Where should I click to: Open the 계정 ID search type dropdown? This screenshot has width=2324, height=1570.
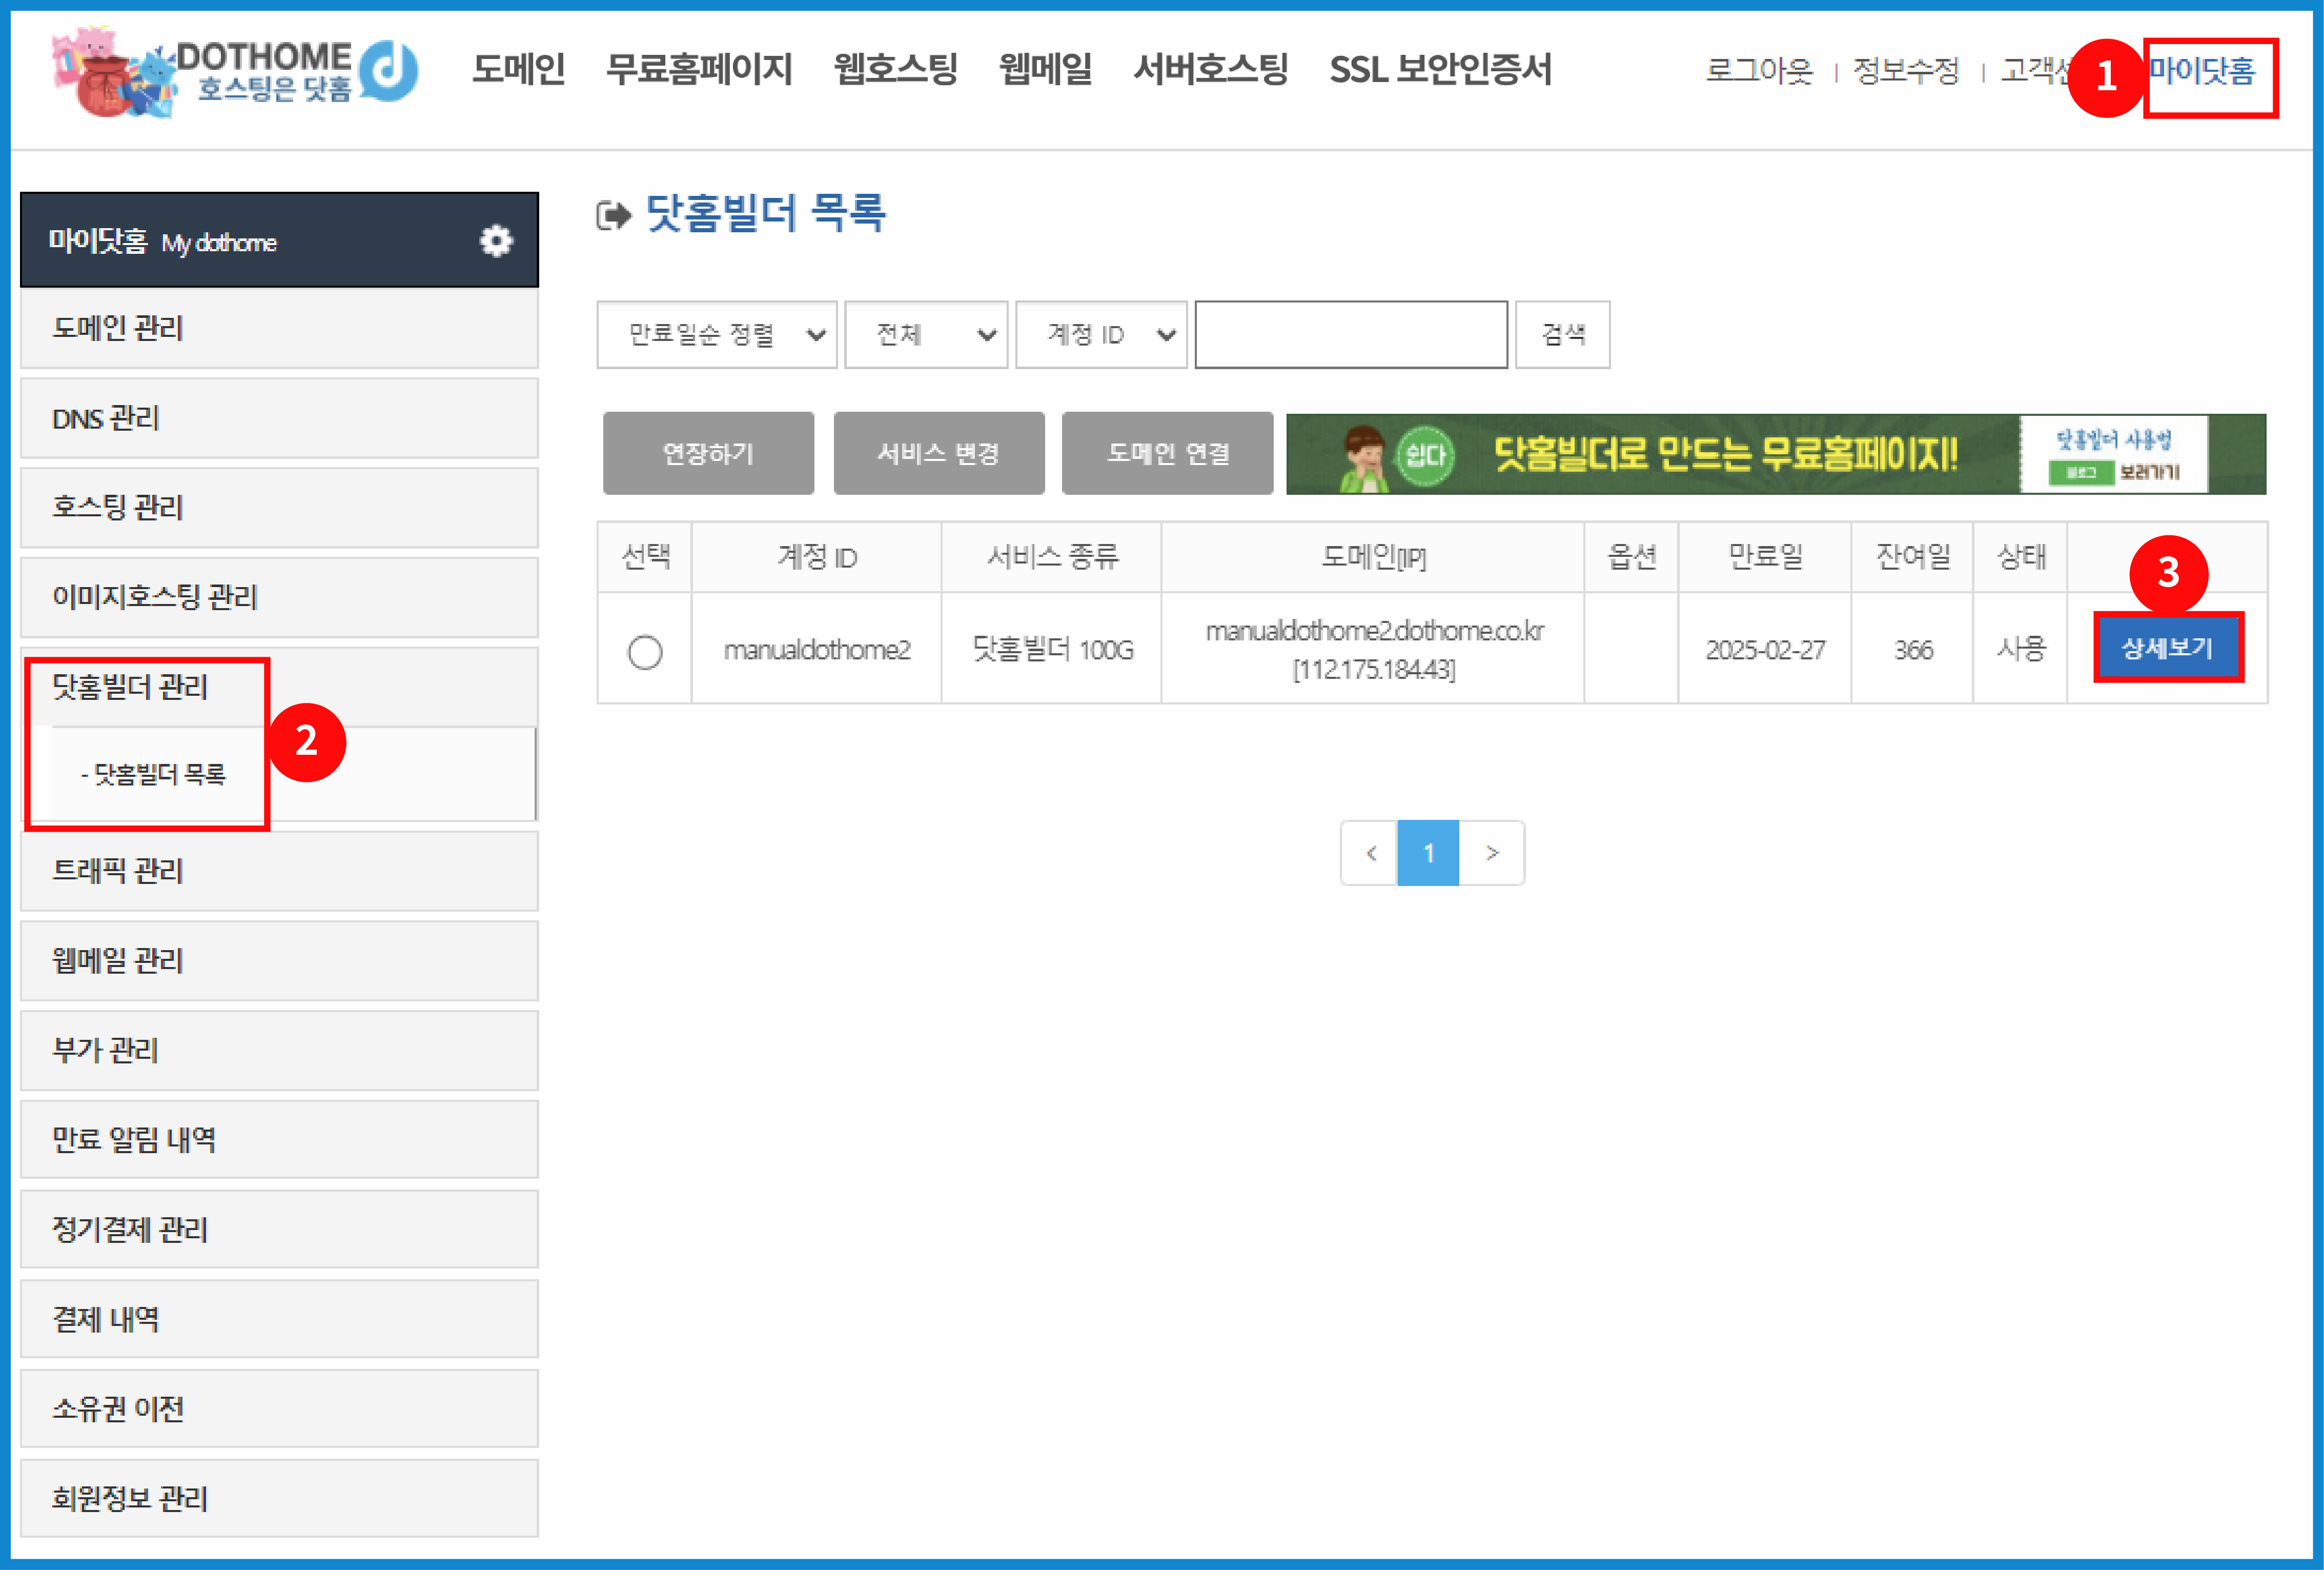[1101, 335]
